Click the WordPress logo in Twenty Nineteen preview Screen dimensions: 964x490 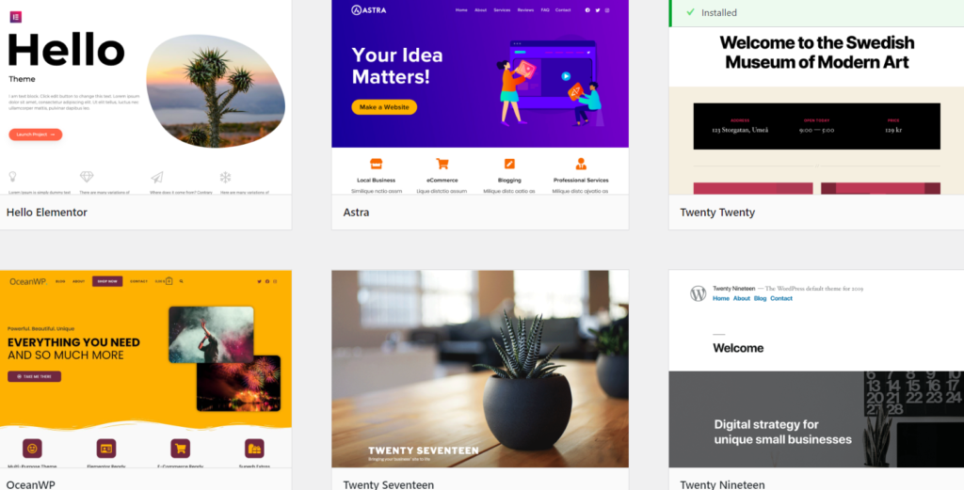pos(698,293)
